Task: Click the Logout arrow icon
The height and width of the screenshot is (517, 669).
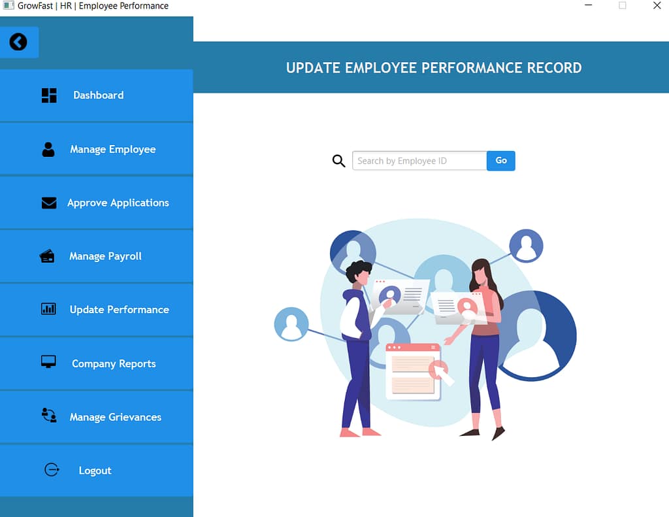Action: pos(52,470)
